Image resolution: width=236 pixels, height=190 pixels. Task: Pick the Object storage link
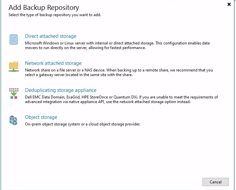tap(41, 117)
